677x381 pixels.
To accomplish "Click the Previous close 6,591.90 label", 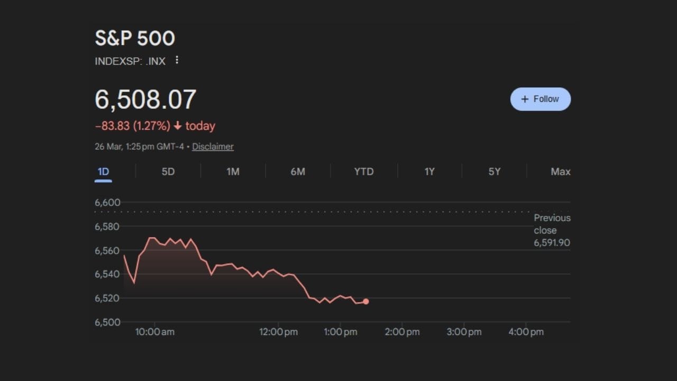I will (x=552, y=230).
